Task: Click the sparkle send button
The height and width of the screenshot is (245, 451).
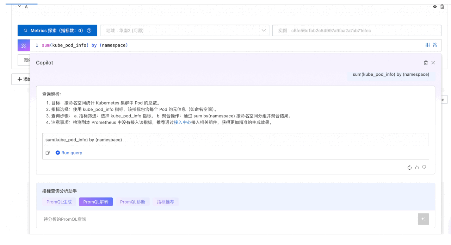Action: coord(424,219)
